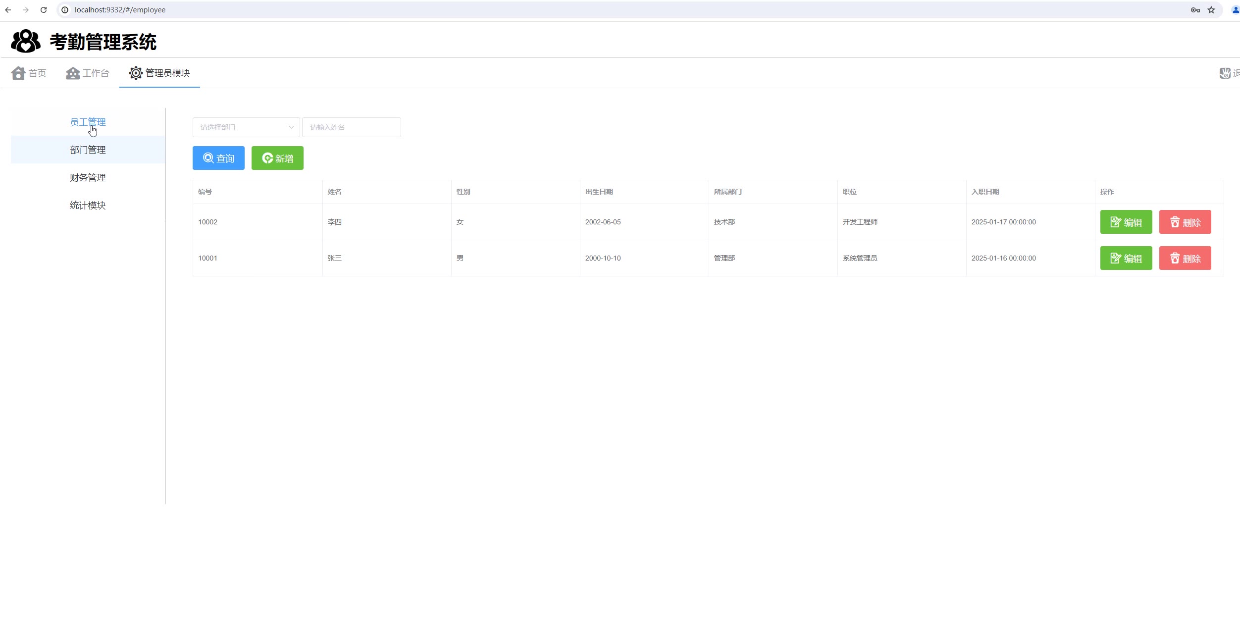Open 财务管理 in the sidebar
The image size is (1240, 632).
pos(88,177)
